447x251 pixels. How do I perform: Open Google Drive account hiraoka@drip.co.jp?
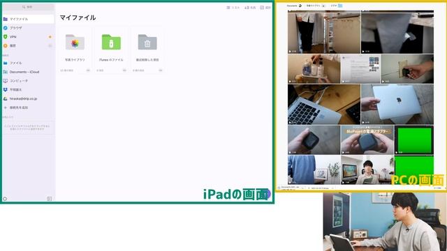click(28, 99)
